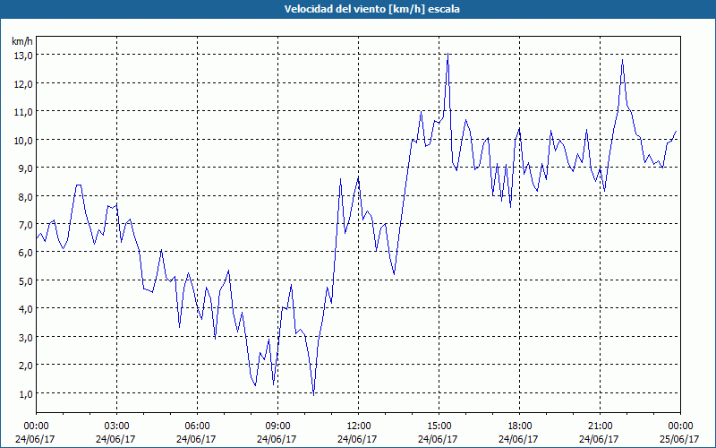Click the 9,0 y-axis label
Screen dimensions: 716x448
point(26,168)
